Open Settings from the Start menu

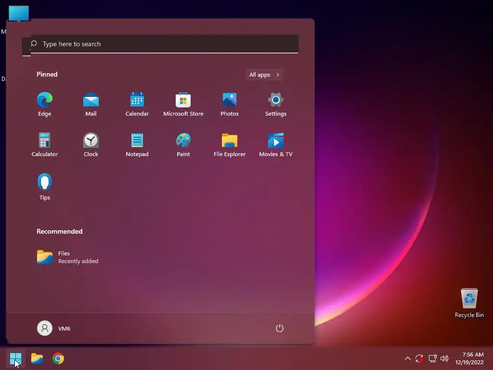pyautogui.click(x=276, y=105)
